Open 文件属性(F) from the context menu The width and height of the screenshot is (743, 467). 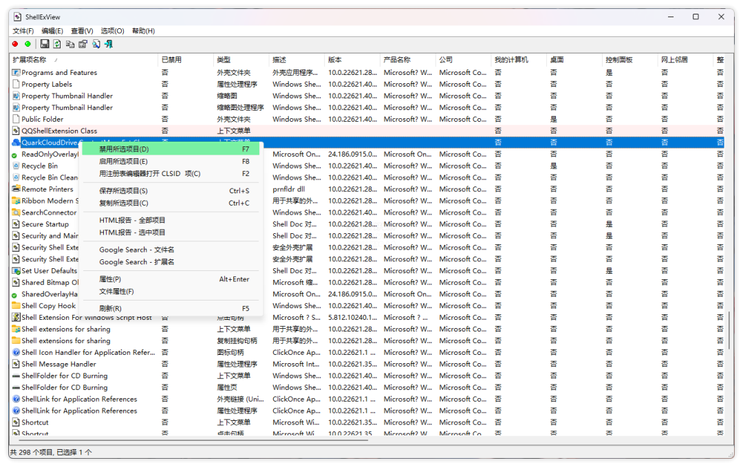point(171,292)
